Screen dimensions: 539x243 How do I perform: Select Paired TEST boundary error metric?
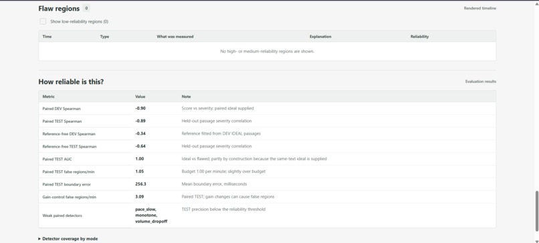(x=67, y=185)
